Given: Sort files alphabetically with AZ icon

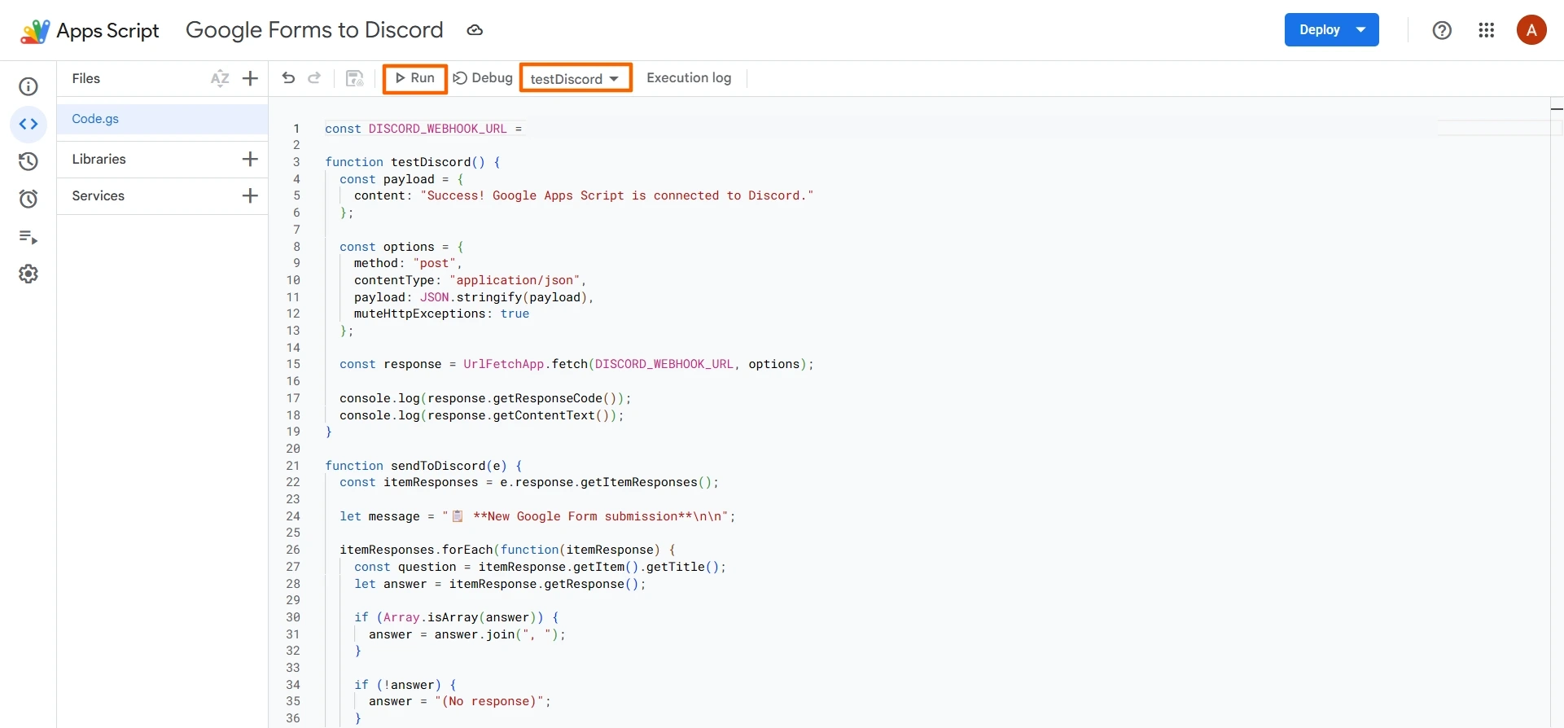Looking at the screenshot, I should pyautogui.click(x=220, y=78).
